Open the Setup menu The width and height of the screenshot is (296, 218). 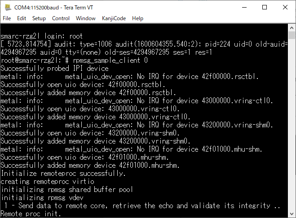click(x=39, y=18)
